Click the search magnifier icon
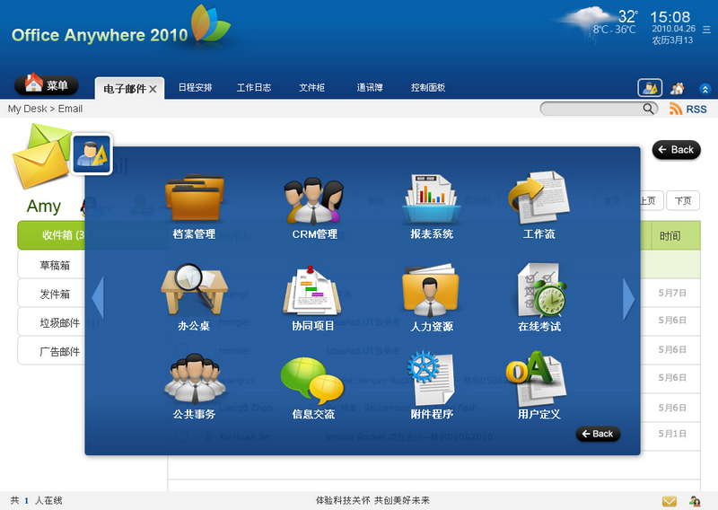The width and height of the screenshot is (718, 510). point(648,109)
